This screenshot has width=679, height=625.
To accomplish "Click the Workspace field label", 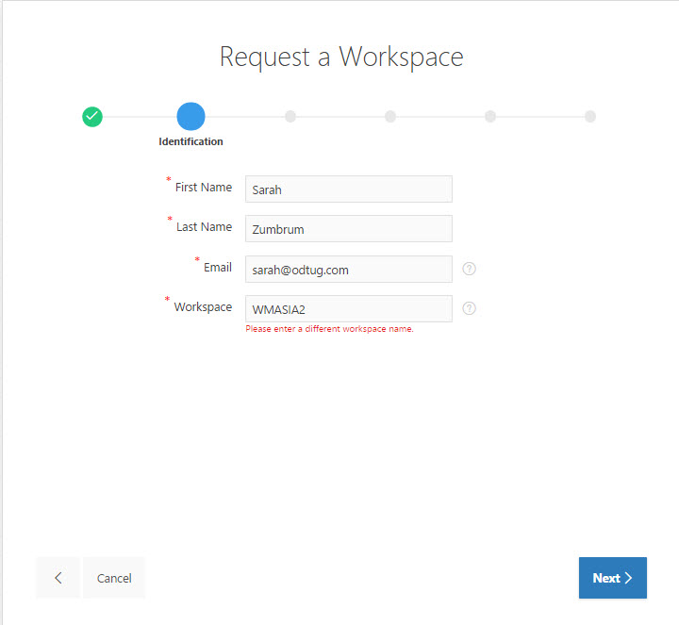I will (x=202, y=307).
